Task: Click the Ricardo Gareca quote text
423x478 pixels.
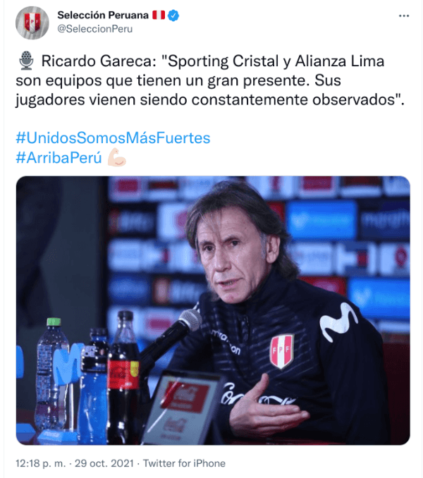Action: (x=210, y=80)
